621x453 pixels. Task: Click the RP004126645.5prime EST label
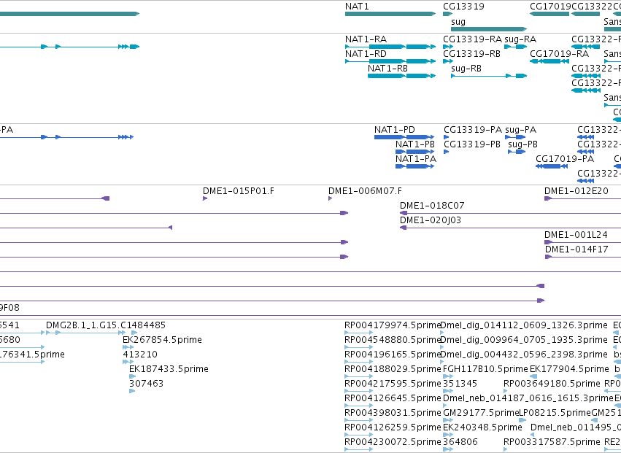(393, 398)
